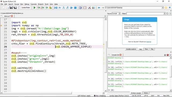Select the Help pane tab
The height and width of the screenshot is (97, 172).
click(140, 49)
